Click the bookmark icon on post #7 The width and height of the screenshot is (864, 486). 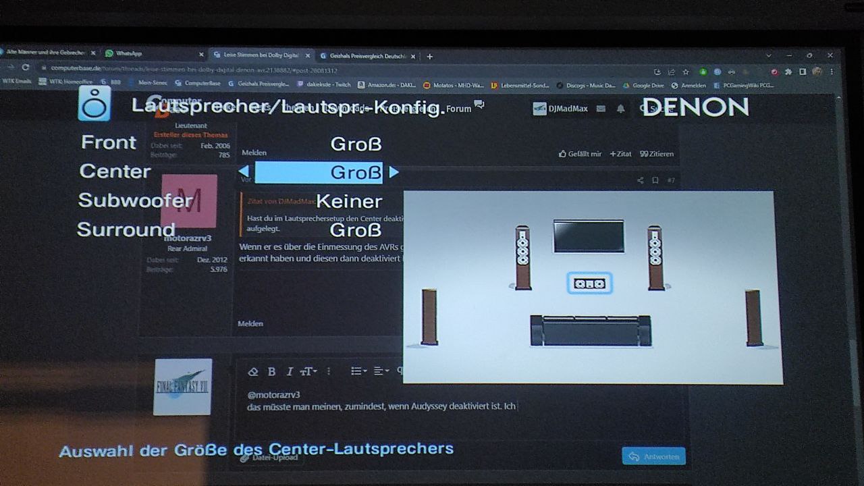655,180
